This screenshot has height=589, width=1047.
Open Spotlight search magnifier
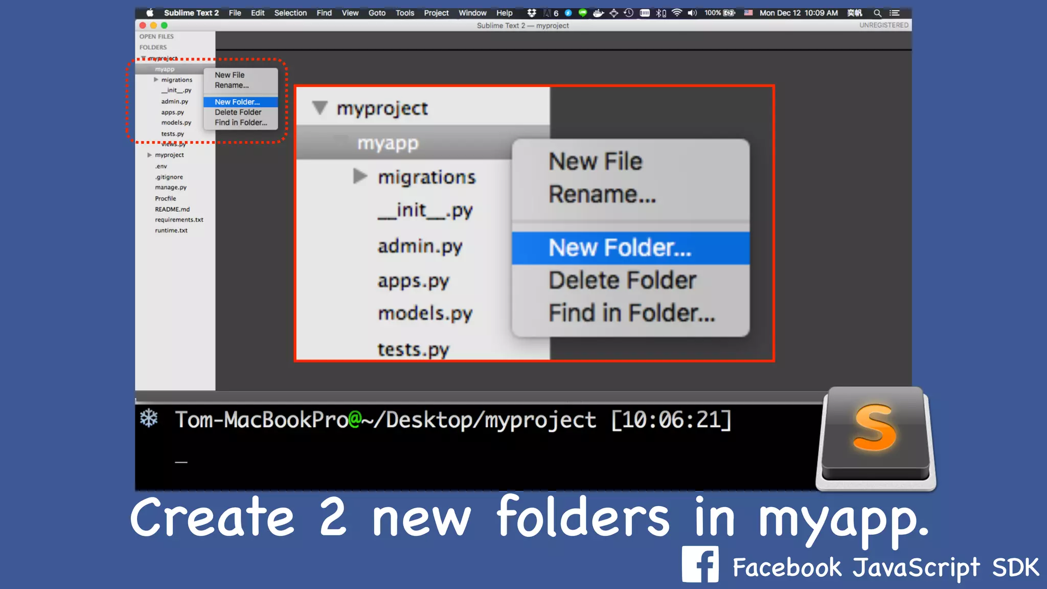click(x=877, y=13)
